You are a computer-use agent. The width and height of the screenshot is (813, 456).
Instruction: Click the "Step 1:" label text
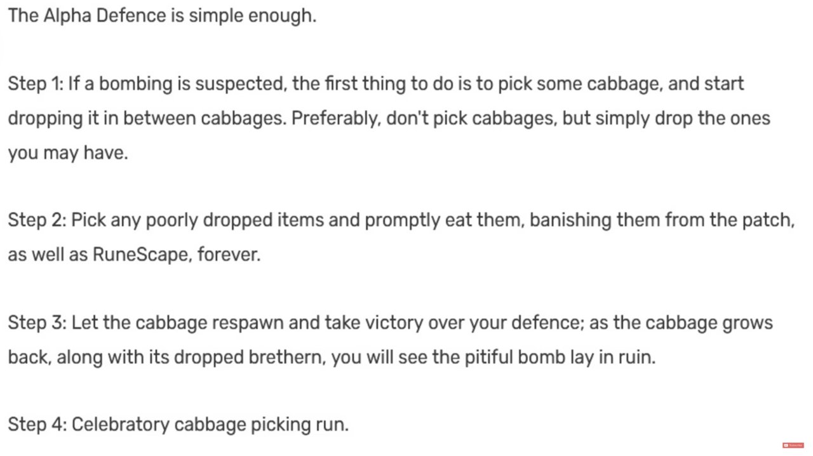click(x=35, y=84)
